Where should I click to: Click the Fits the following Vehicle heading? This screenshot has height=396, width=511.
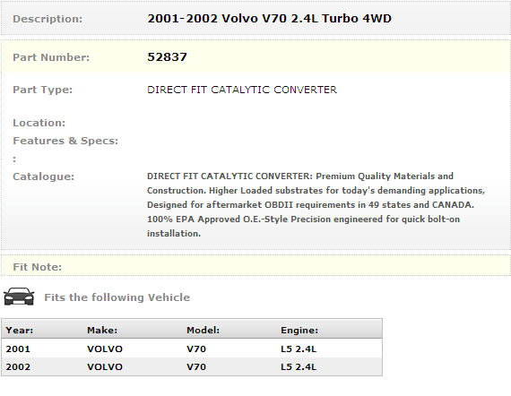tap(117, 297)
